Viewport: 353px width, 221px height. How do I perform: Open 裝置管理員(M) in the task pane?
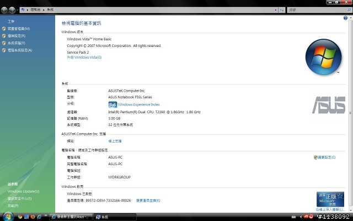click(x=19, y=29)
